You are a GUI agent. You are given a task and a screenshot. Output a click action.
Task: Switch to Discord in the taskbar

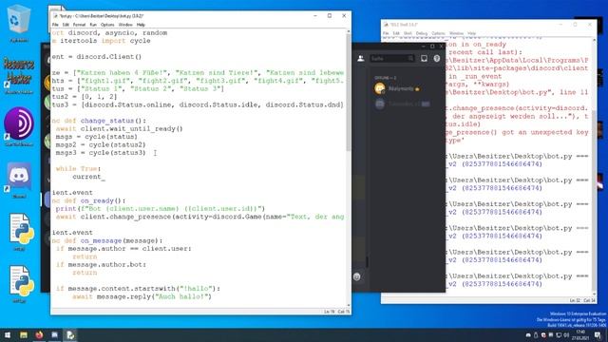pos(55,335)
